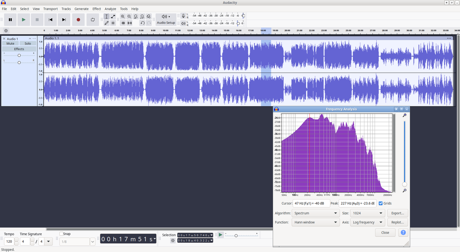Enable the Snap checkbox
This screenshot has width=460, height=252.
[x=61, y=234]
